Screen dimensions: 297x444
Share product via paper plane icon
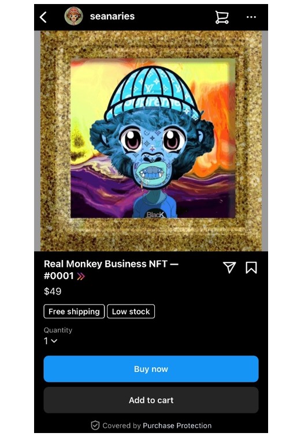pyautogui.click(x=229, y=268)
